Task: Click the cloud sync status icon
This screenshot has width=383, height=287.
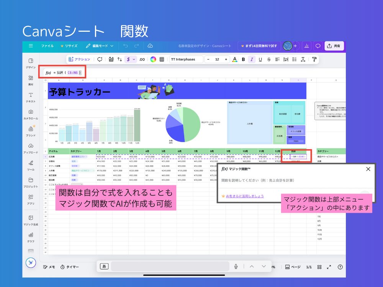Action: click(150, 46)
